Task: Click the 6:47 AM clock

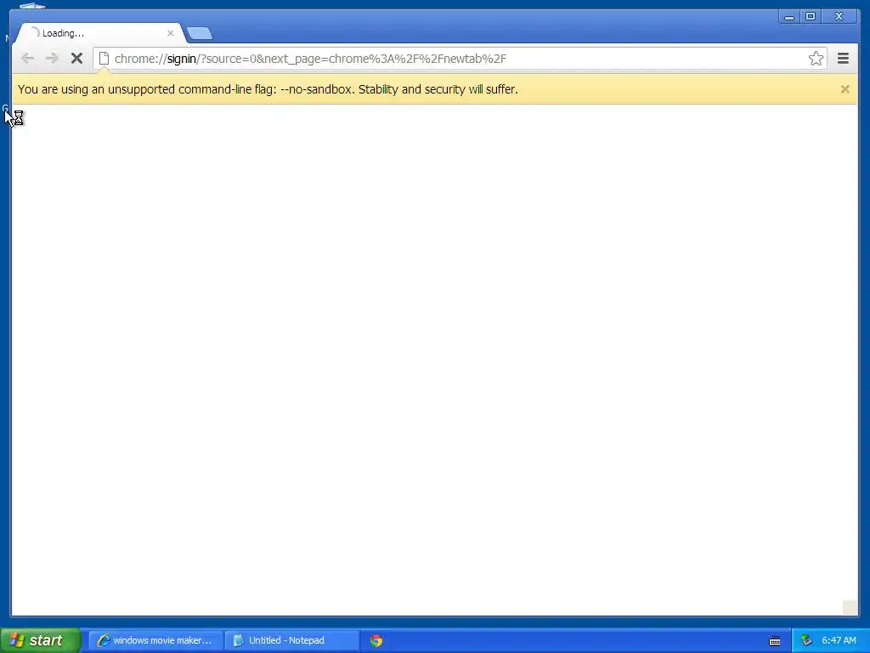Action: coord(839,640)
